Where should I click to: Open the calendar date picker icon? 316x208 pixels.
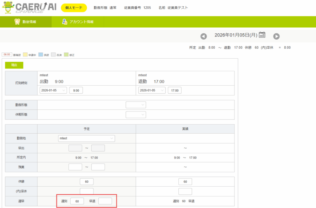[x=262, y=35]
